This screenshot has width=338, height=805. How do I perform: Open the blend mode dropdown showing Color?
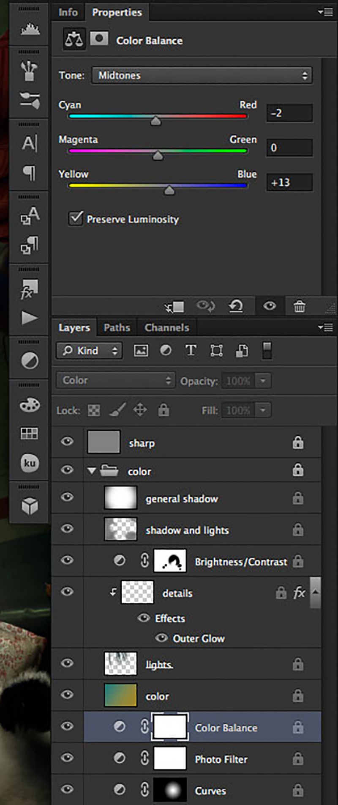tap(115, 380)
